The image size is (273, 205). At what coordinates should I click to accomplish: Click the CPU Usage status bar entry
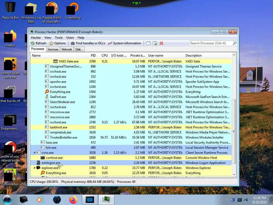click(x=44, y=182)
